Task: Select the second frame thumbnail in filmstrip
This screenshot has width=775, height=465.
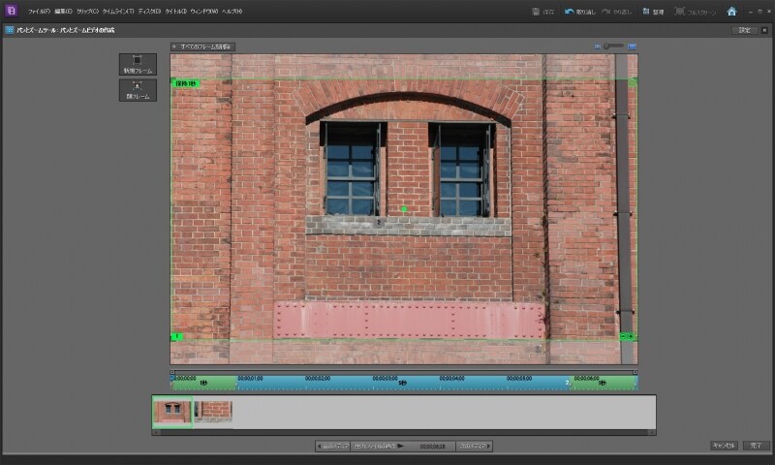Action: click(213, 411)
